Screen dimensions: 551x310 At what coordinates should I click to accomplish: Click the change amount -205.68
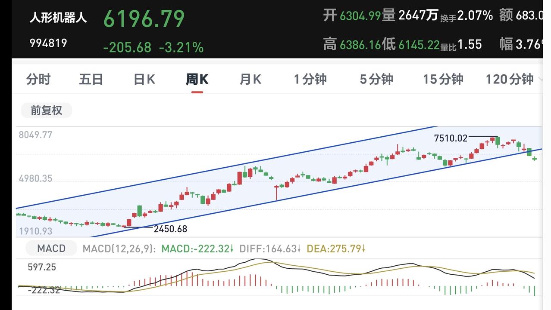127,47
